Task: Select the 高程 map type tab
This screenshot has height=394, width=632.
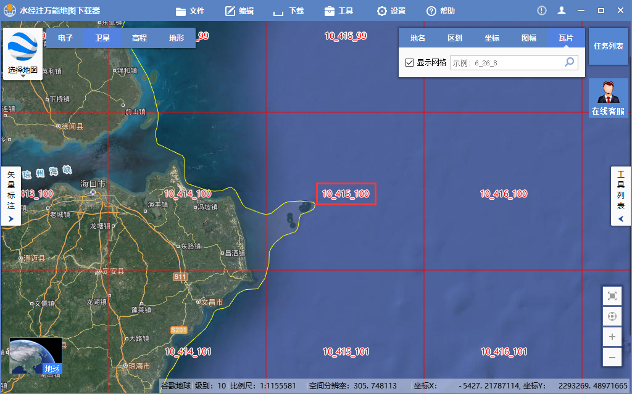Action: [139, 38]
